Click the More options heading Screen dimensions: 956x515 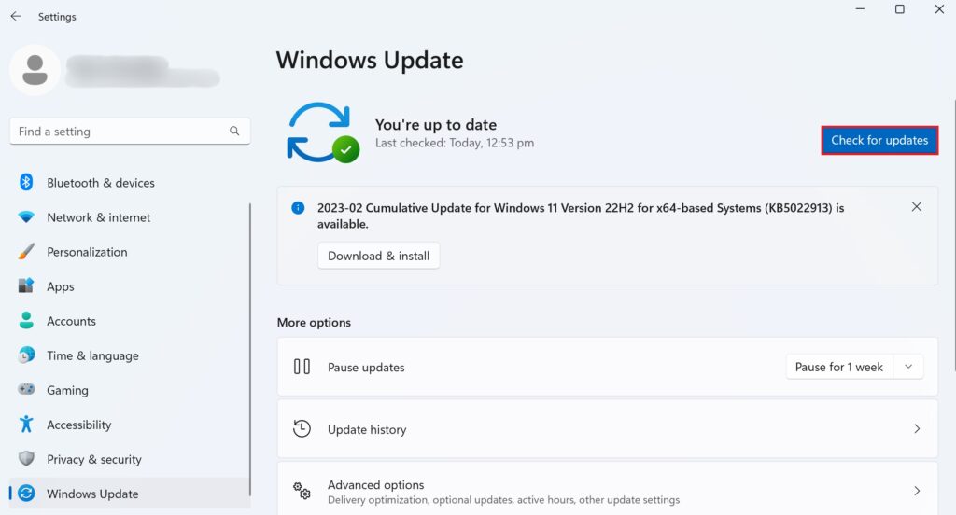pyautogui.click(x=314, y=323)
